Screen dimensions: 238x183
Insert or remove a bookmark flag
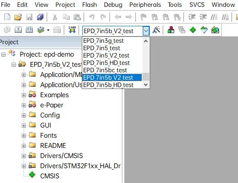tap(143, 17)
